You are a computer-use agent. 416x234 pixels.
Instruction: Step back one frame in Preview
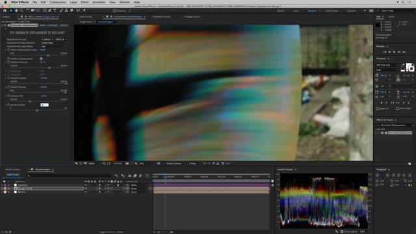pos(389,52)
